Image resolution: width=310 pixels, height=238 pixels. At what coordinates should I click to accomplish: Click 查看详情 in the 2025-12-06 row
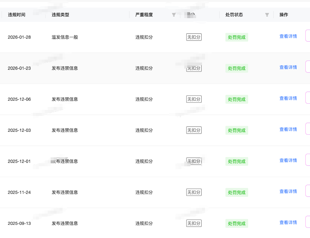[288, 98]
